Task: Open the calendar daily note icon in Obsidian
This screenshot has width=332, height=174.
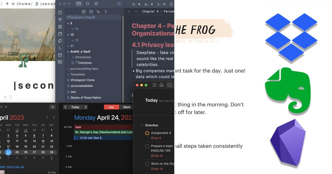Action: (x=60, y=34)
